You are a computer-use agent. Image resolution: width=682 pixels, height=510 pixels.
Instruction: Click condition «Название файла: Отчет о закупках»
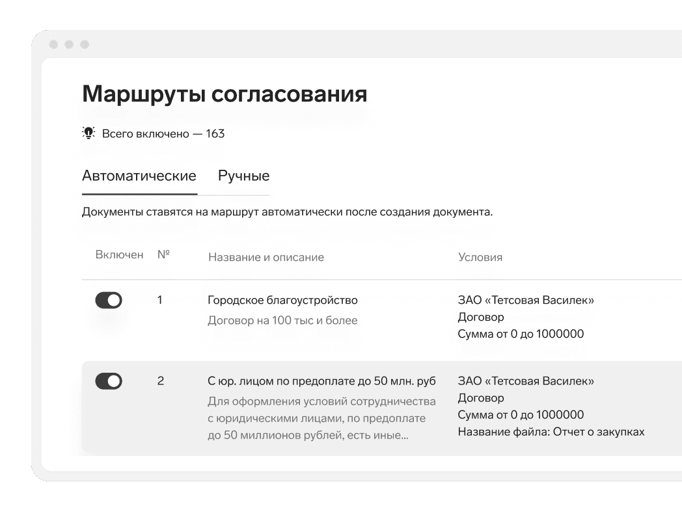tap(552, 431)
